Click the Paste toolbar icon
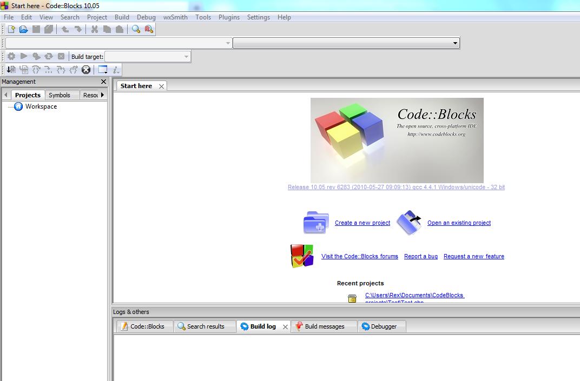 click(x=119, y=29)
